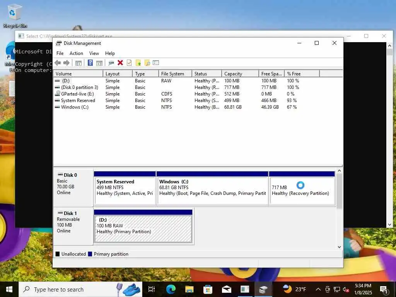The image size is (396, 297).
Task: Click the disk map scroll down arrow
Action: pos(339,247)
